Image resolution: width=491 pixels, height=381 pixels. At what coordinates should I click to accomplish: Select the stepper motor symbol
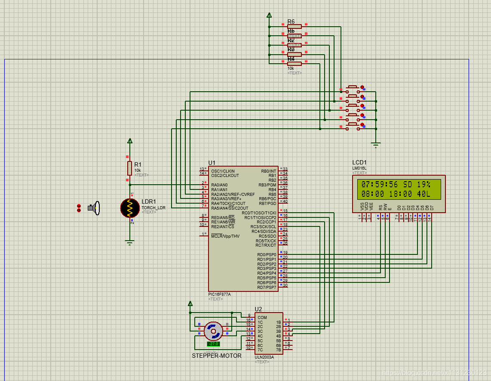pos(213,331)
